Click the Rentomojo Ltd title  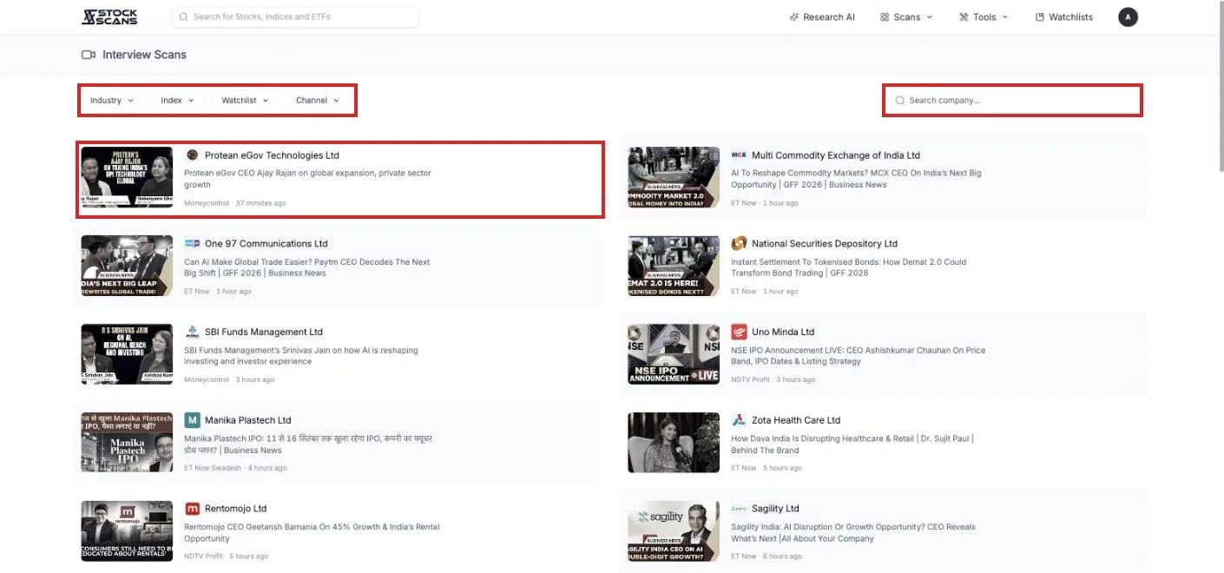click(x=236, y=510)
